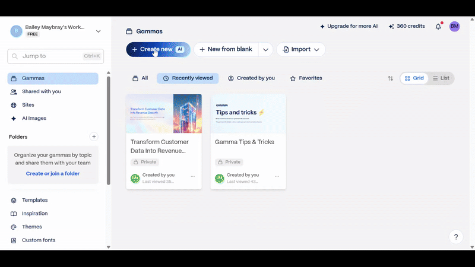
Task: Click the Jump to search field
Action: tap(55, 56)
